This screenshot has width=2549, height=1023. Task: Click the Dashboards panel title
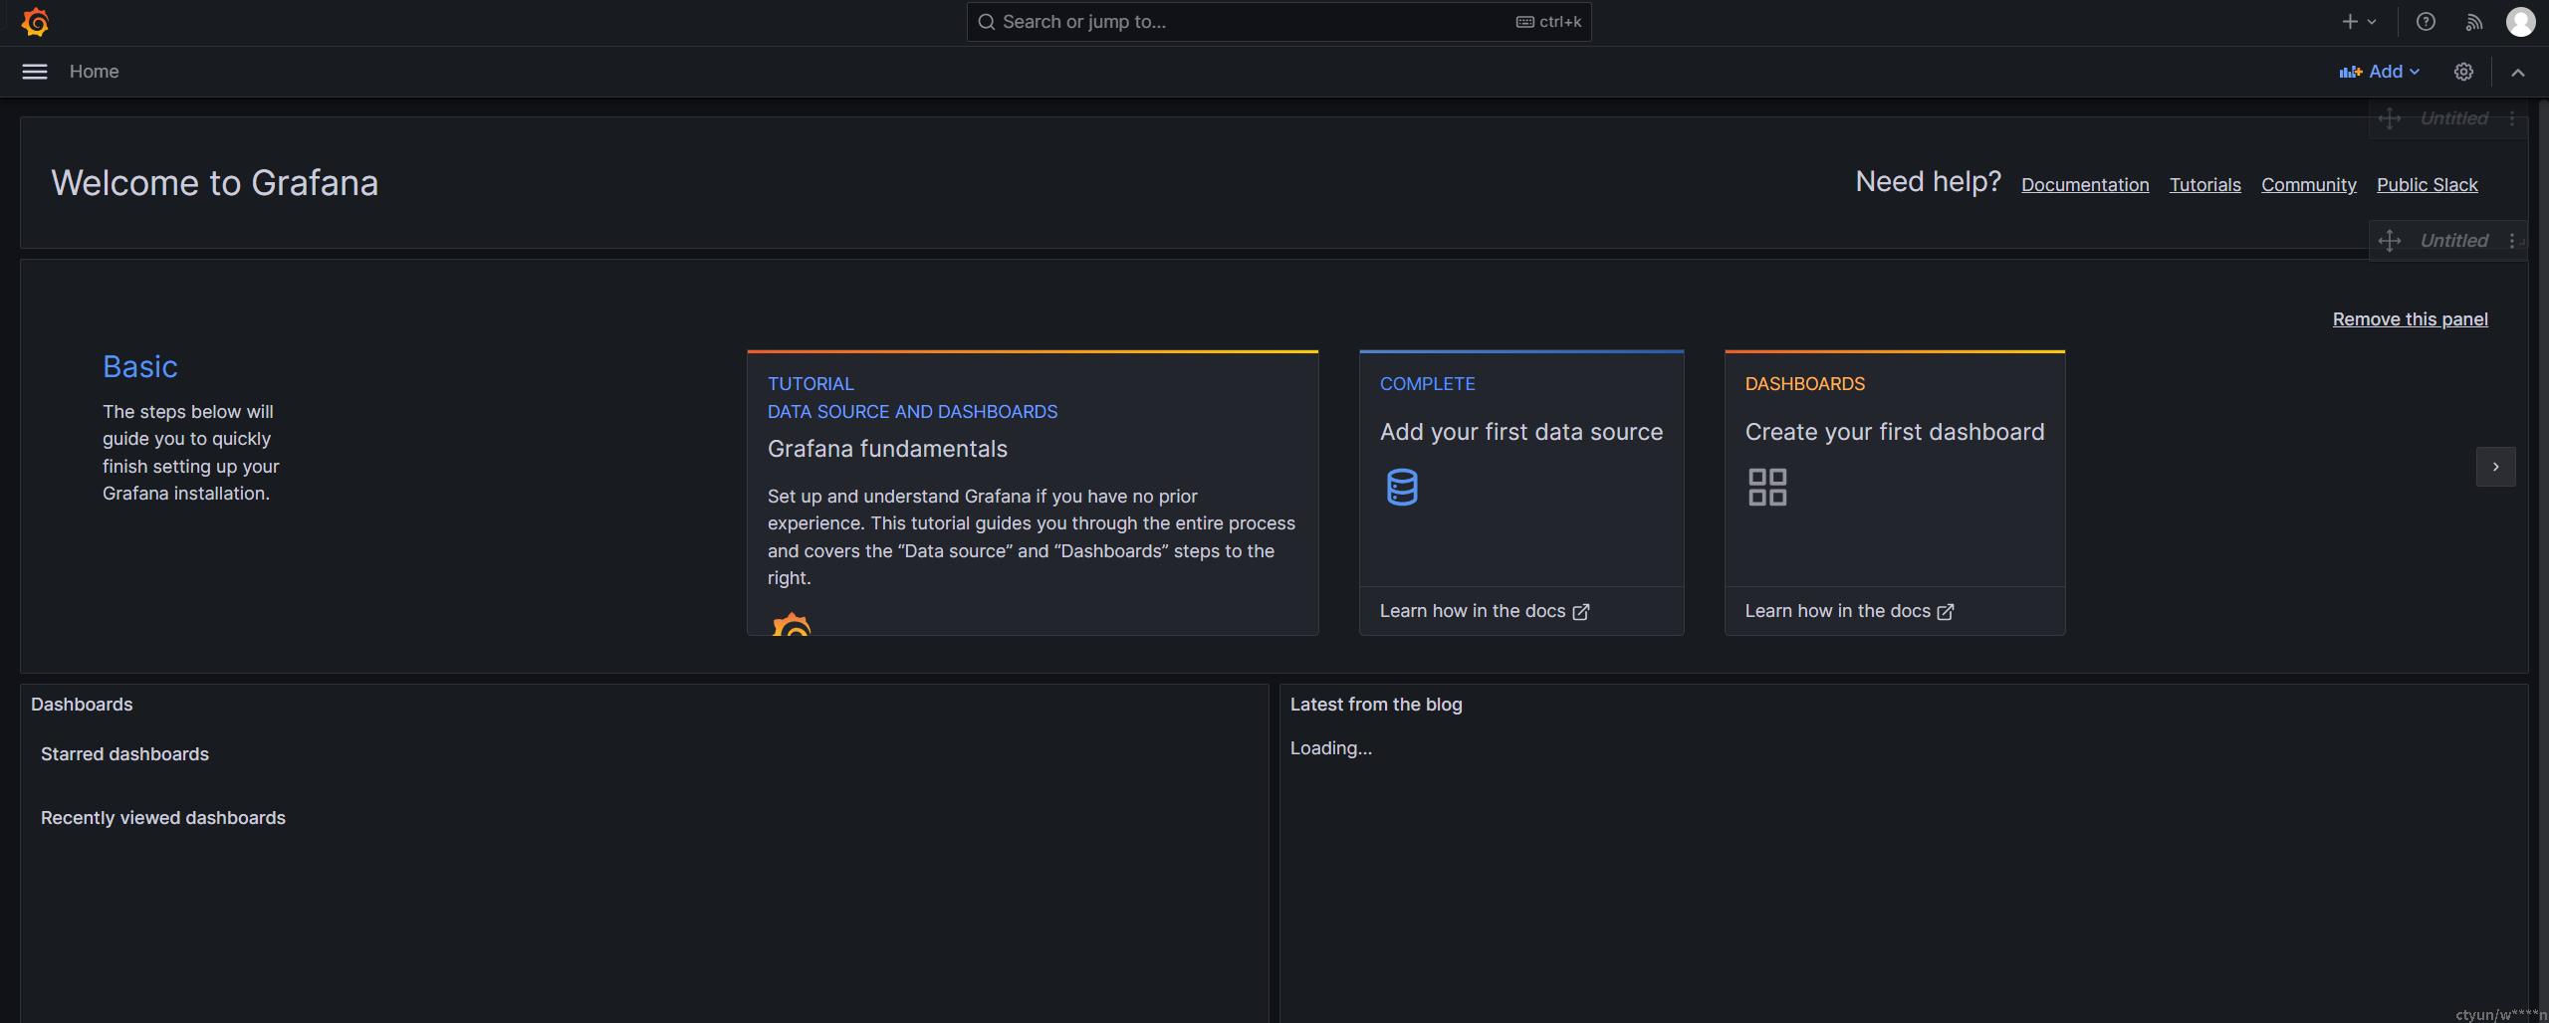[82, 705]
